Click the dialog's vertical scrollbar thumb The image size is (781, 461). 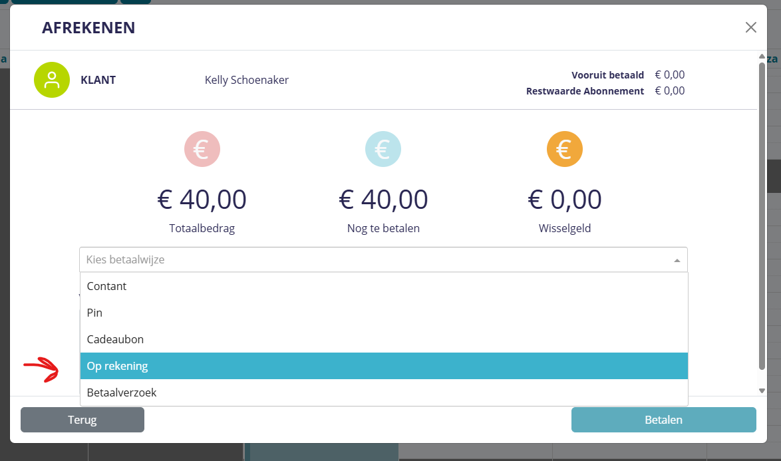pos(762,213)
